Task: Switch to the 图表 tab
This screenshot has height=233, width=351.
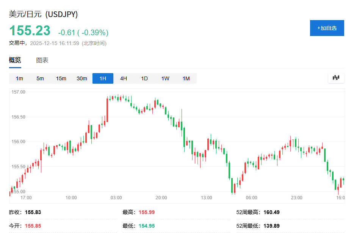Action: tap(43, 60)
